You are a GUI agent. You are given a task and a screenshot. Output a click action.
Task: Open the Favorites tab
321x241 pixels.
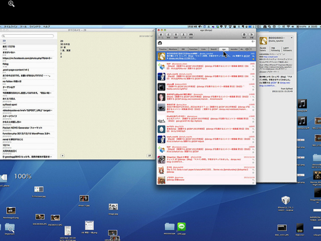coord(193,49)
